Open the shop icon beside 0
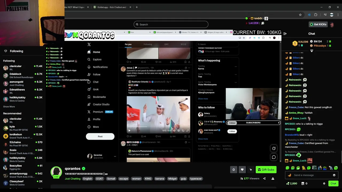 point(303,183)
